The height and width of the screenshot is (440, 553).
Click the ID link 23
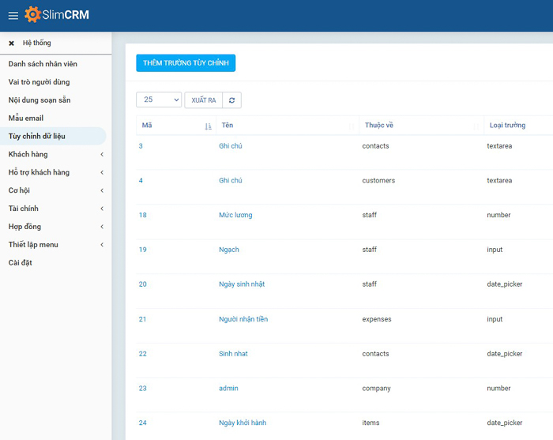coord(142,388)
